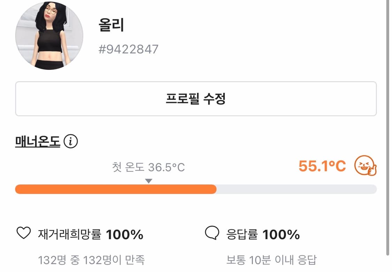The width and height of the screenshot is (392, 272).
Task: Click the vertical scrollbar on the right edge
Action: 388,126
